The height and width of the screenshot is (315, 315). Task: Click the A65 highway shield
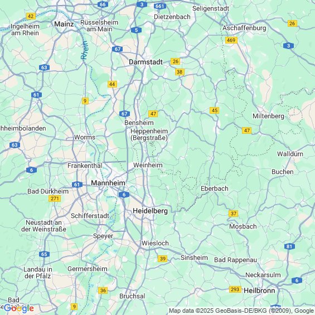(44, 254)
